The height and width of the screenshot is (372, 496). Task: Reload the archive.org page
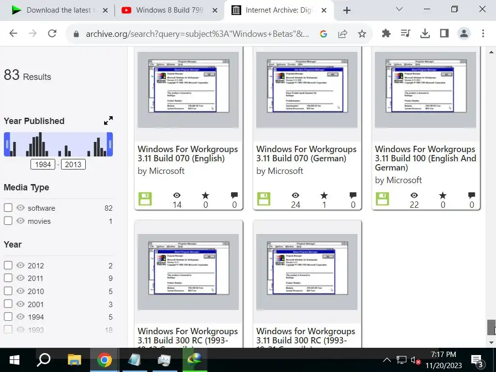(52, 33)
